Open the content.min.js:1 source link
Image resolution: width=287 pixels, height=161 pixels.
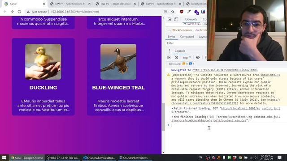pos(267,117)
